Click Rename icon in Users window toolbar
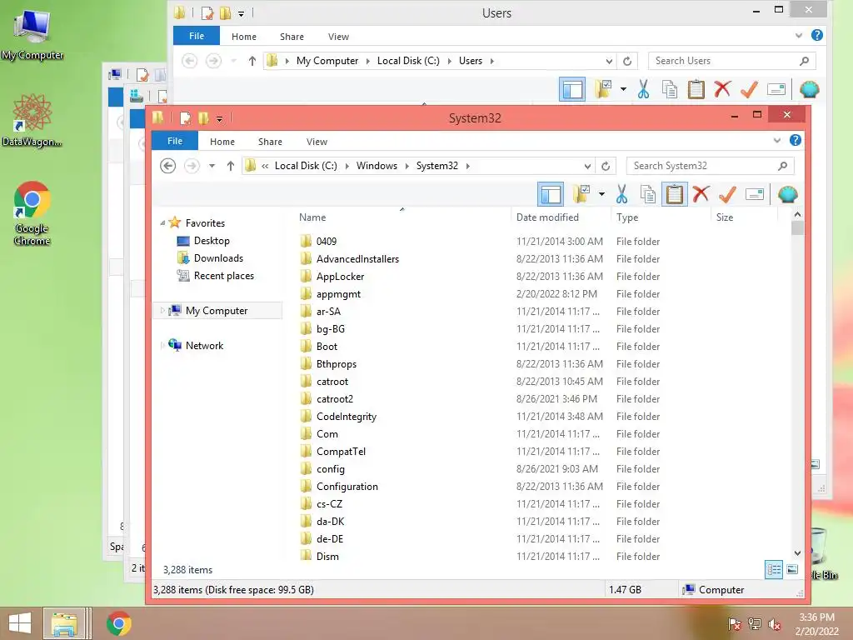853x640 pixels. click(776, 89)
